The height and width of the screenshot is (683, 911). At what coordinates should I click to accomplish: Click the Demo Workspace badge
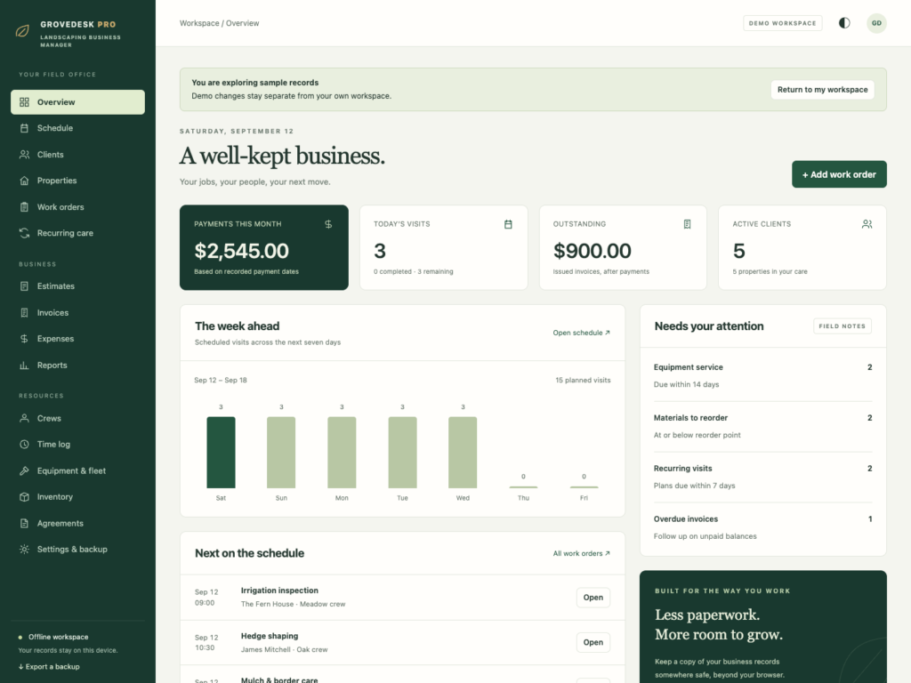click(x=782, y=23)
